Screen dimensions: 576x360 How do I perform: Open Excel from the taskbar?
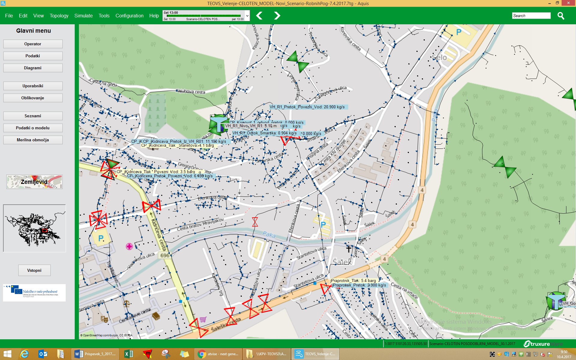tap(129, 354)
